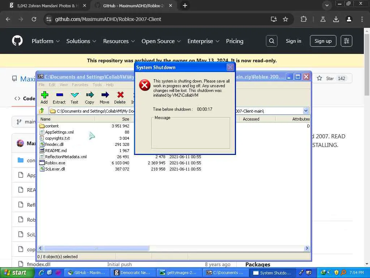370x278 pixels.
Task: Click the red Delete icon in 7-Zip
Action: point(120,98)
